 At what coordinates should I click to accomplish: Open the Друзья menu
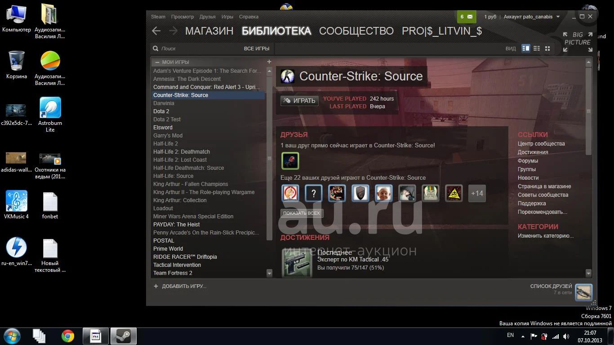[x=208, y=17]
